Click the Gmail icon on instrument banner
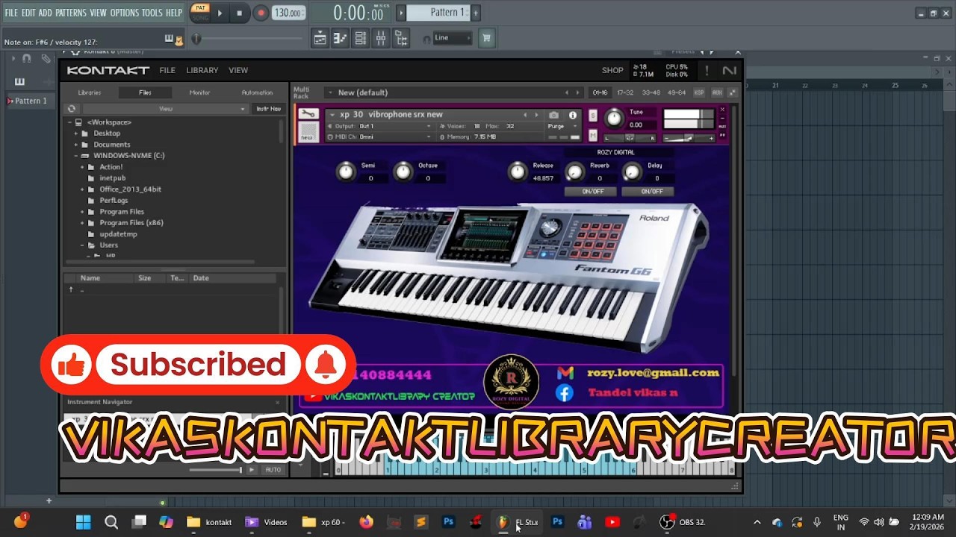Viewport: 956px width, 537px height. (x=565, y=372)
